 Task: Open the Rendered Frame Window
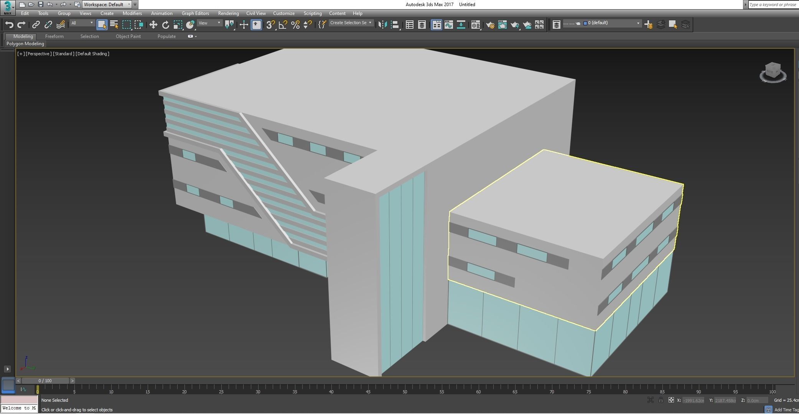click(502, 25)
